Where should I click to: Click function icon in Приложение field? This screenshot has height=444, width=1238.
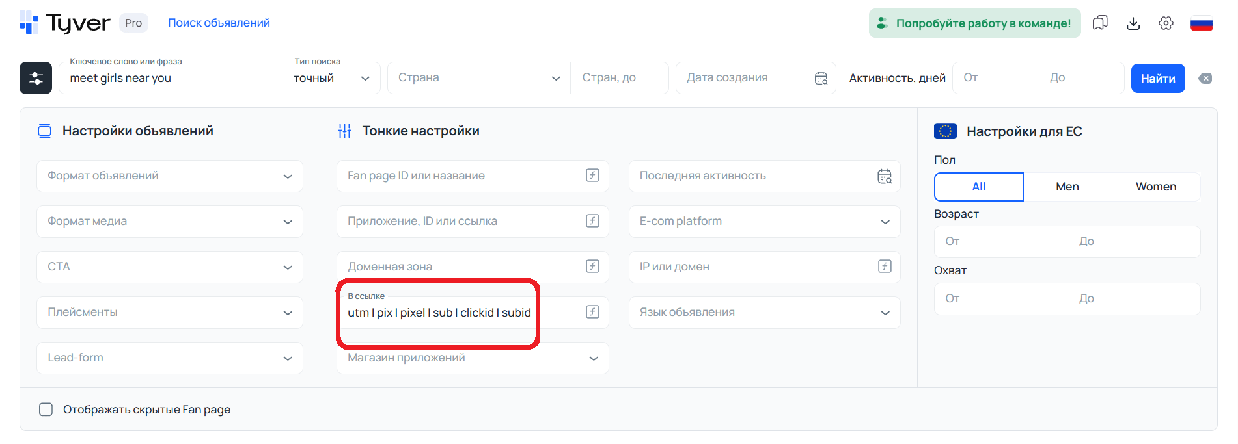[592, 221]
